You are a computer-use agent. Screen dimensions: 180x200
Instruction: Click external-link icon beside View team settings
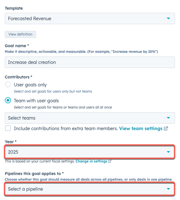click(x=166, y=128)
